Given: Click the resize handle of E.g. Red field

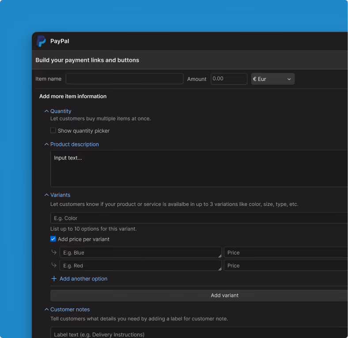Looking at the screenshot, I should (220, 269).
